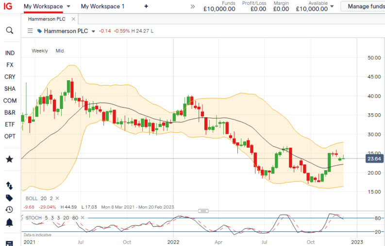Screen dimensions: 385x246
Task: Click the STOCH indicator label
Action: point(33,218)
